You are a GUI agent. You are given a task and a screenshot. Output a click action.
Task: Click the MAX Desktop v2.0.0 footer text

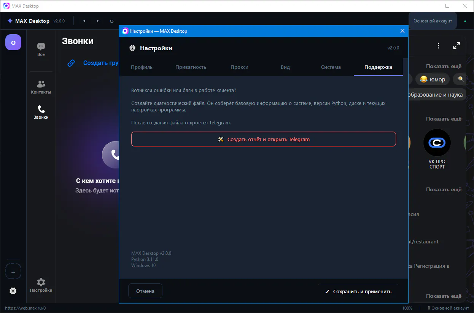pyautogui.click(x=151, y=253)
